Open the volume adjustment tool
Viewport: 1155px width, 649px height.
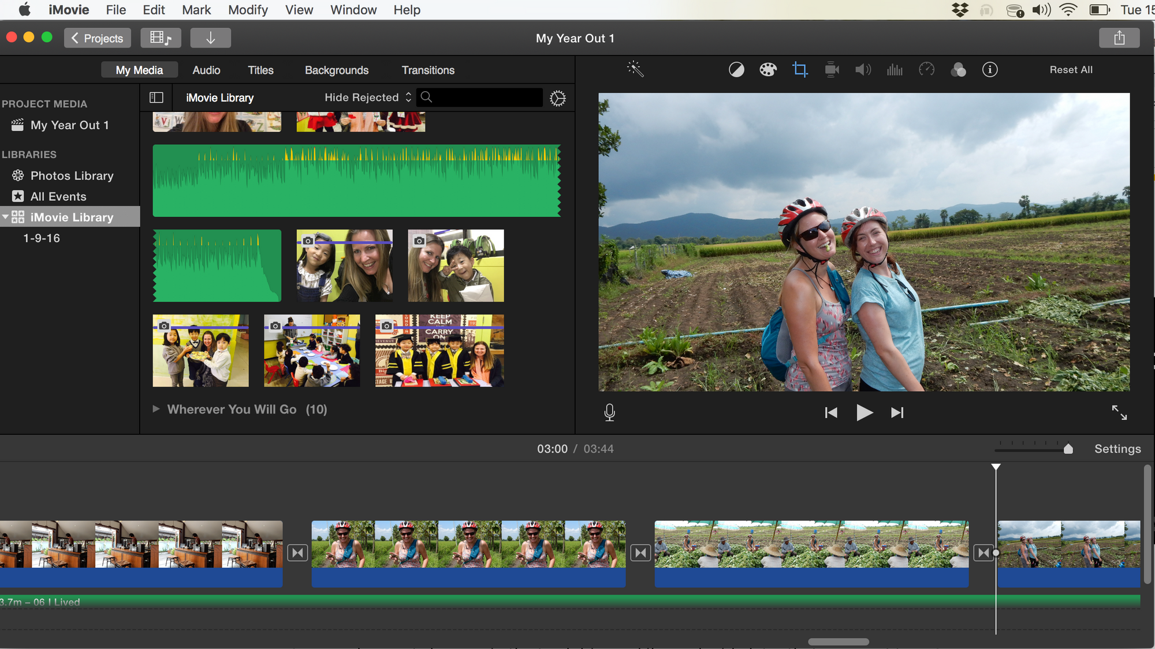click(x=863, y=70)
